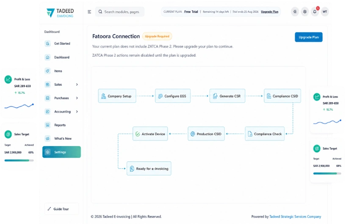Click the Activate Device checkmark icon
The height and width of the screenshot is (224, 354).
[x=138, y=134]
